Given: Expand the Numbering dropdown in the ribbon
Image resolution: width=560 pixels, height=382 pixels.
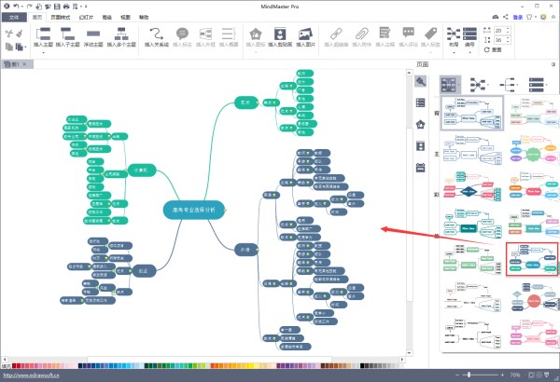Looking at the screenshot, I should (x=469, y=53).
